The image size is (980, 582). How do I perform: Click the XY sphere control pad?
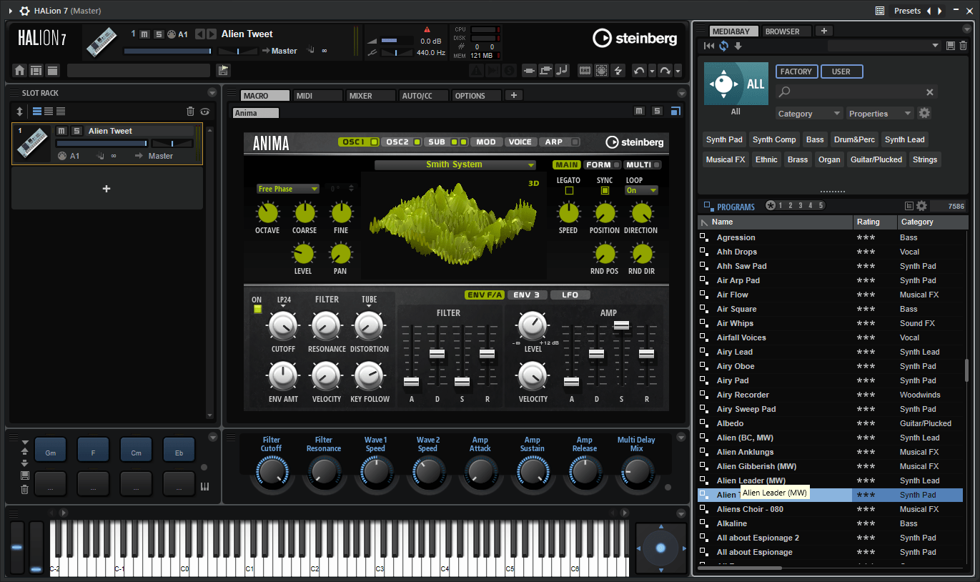(x=660, y=548)
